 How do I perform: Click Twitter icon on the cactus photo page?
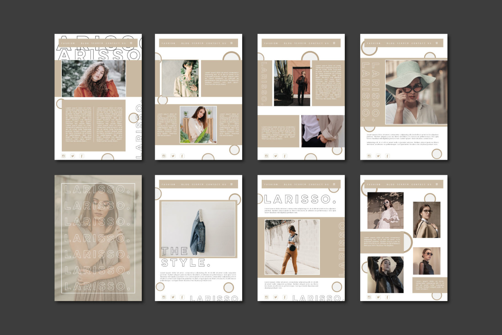[x=275, y=156]
